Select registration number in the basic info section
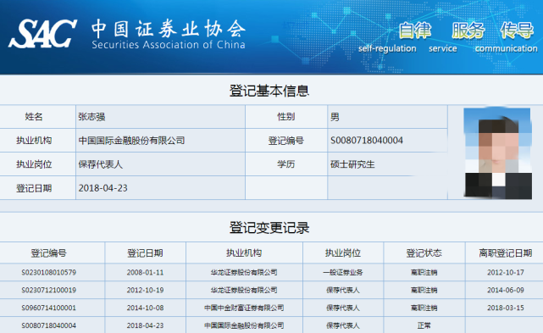This screenshot has height=333, width=543. click(367, 141)
